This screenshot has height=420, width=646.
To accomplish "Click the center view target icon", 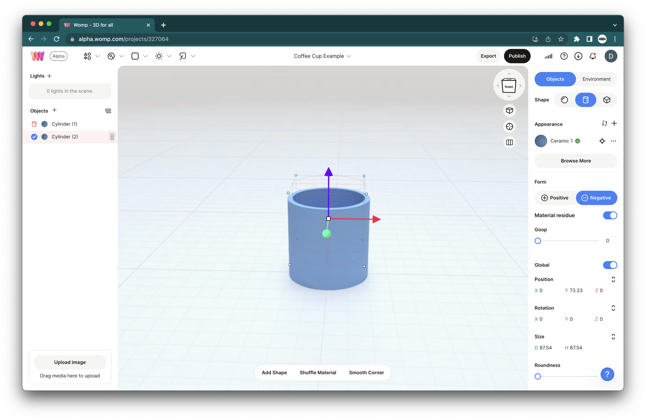I will point(509,126).
